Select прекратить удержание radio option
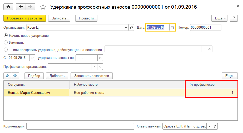This screenshot has height=133, width=243. pyautogui.click(x=6, y=50)
